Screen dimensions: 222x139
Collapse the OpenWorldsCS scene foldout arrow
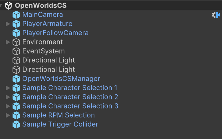click(1, 5)
